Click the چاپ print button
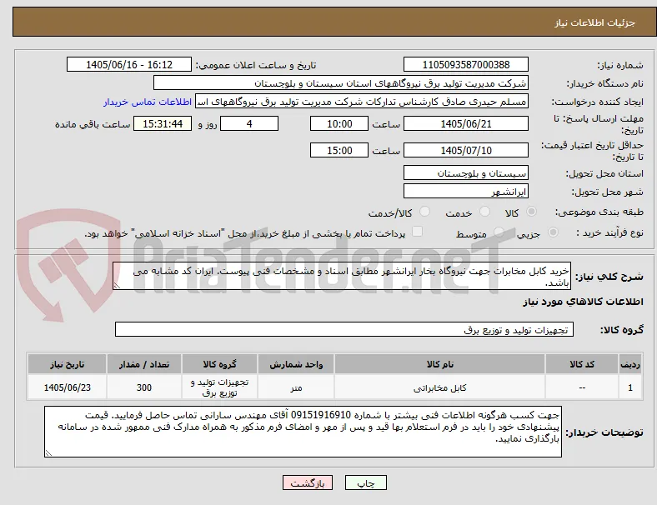This screenshot has width=657, height=505. [366, 482]
